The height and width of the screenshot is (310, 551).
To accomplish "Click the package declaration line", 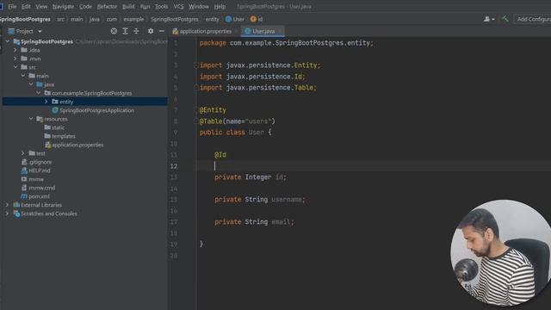I will [x=287, y=43].
